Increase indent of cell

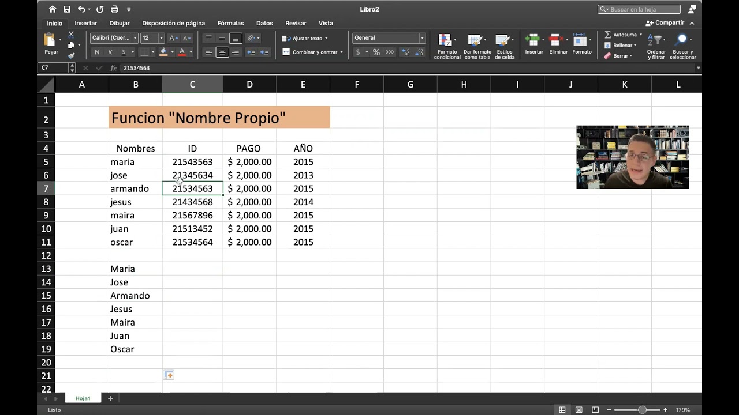click(x=264, y=52)
